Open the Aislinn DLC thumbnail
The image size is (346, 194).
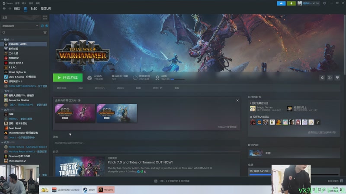tap(117, 113)
